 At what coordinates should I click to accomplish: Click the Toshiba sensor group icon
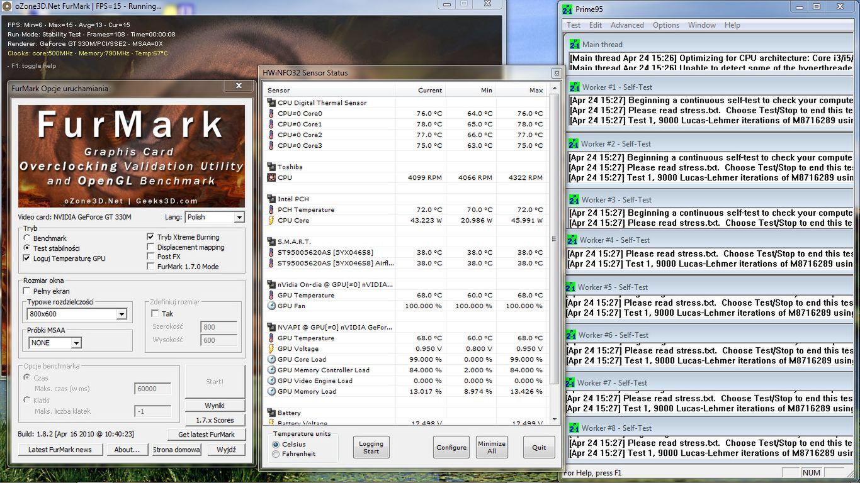(271, 167)
